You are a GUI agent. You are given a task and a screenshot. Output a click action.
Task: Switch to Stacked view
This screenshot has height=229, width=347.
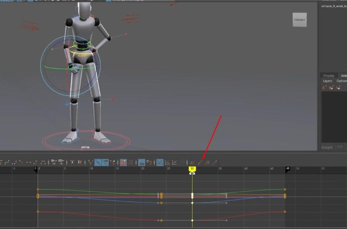pos(167,163)
